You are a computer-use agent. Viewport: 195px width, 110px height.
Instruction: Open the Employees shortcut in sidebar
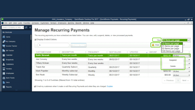(x=10, y=73)
